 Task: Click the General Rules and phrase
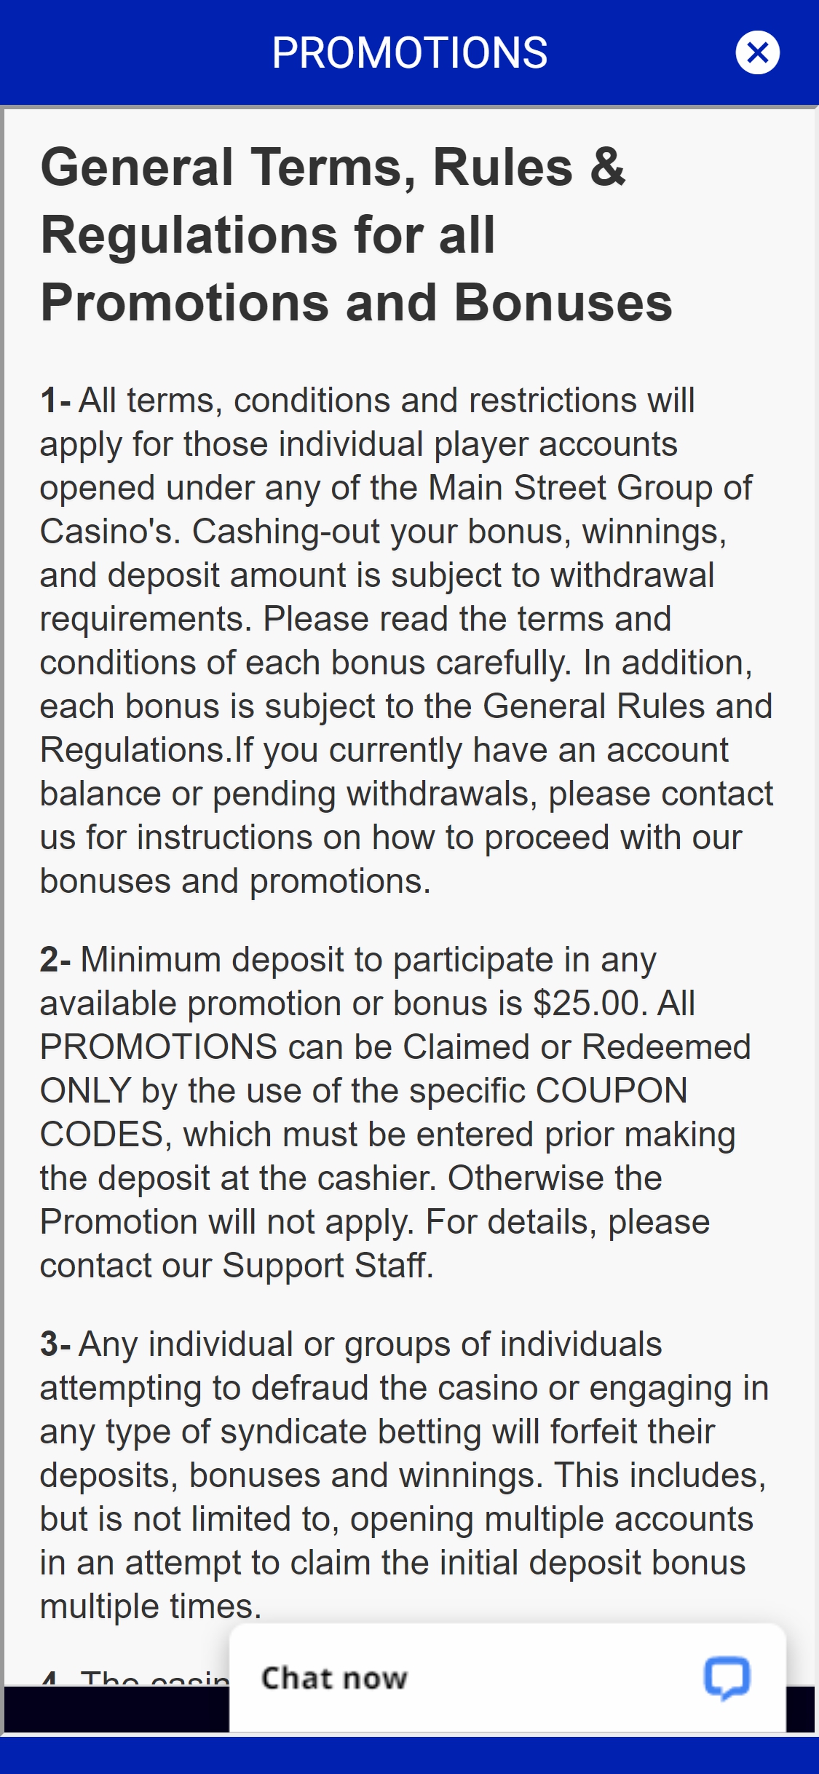628,706
